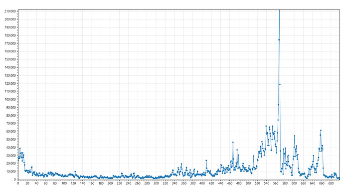Click the 660 x-axis label
This screenshot has height=191, width=344.
pyautogui.click(x=322, y=184)
